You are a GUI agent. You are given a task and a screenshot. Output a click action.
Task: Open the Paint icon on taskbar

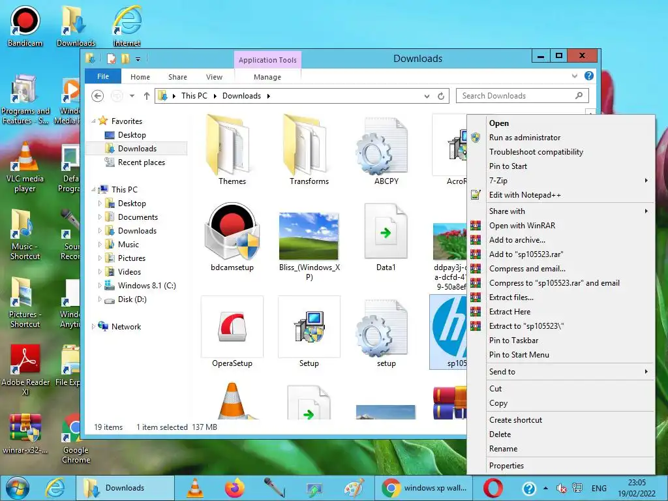pos(354,488)
